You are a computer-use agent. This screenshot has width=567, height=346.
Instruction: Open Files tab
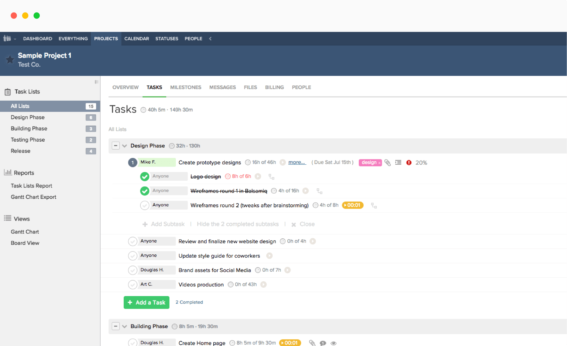pyautogui.click(x=251, y=87)
